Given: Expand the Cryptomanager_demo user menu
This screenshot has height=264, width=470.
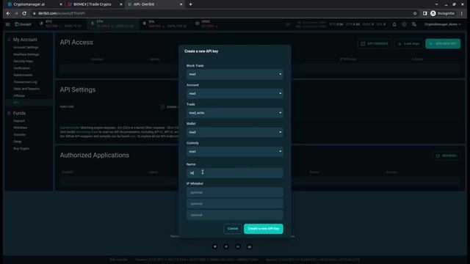Looking at the screenshot, I should (442, 24).
